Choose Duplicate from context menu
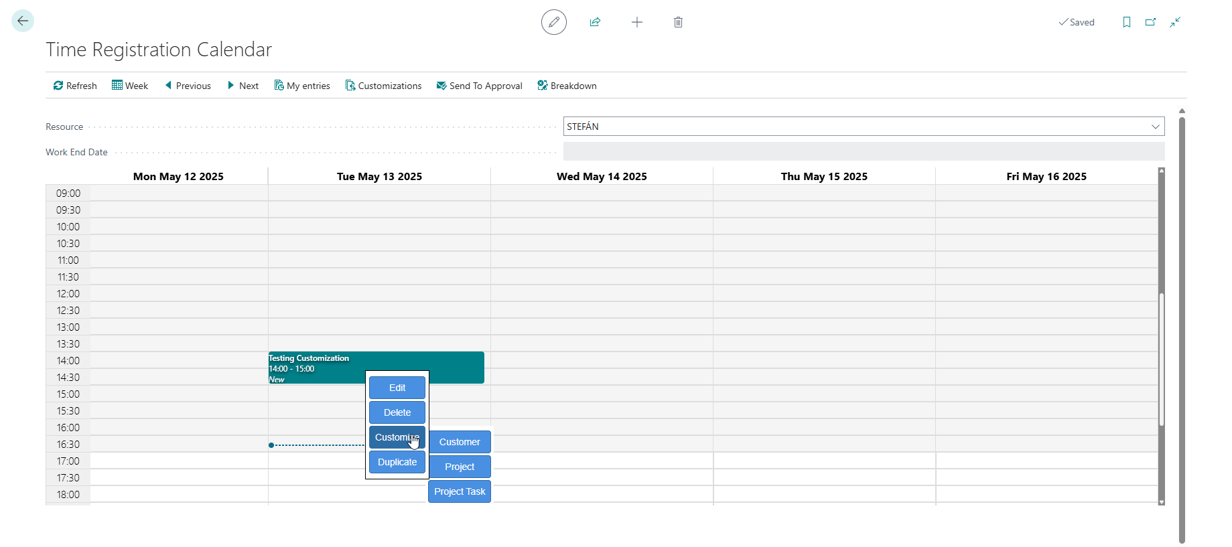Screen dimensions: 1232x547 click(x=397, y=462)
